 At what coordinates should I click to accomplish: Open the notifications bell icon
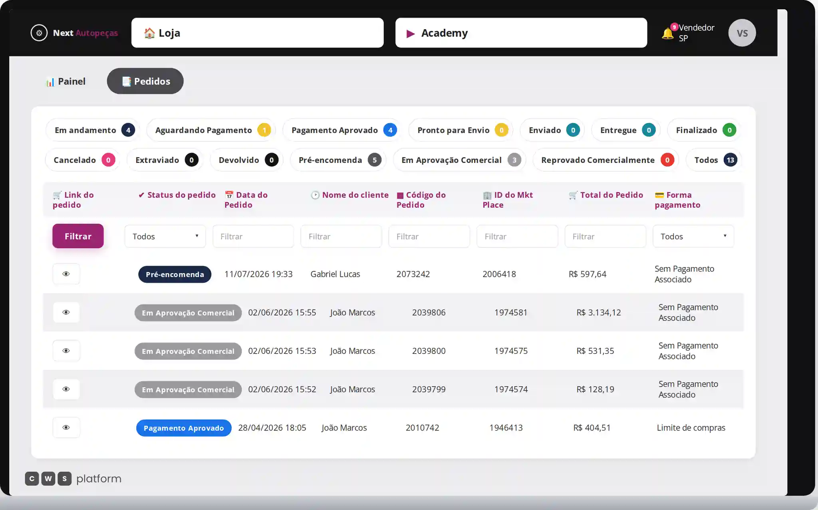point(667,33)
